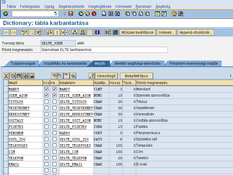Viewport: 233px width, 175px height.
Task: Click the Rövid megnevezés input field
Action: [x=104, y=50]
